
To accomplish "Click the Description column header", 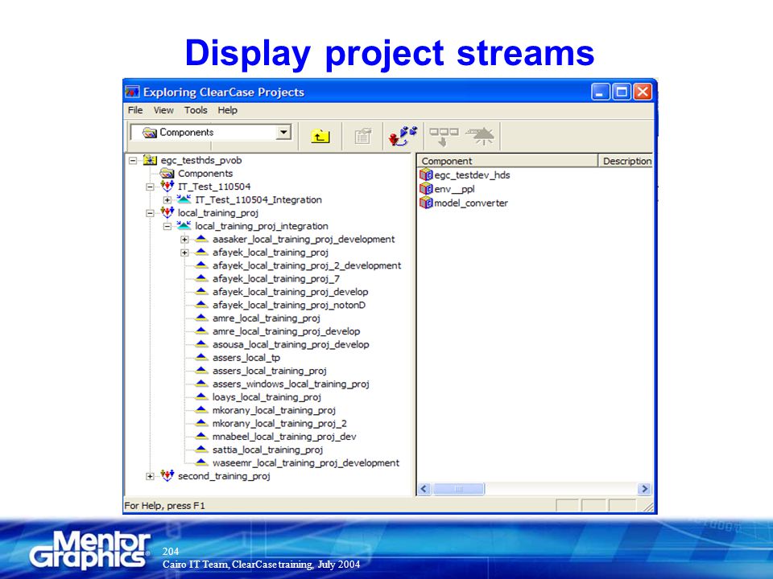I will point(626,161).
